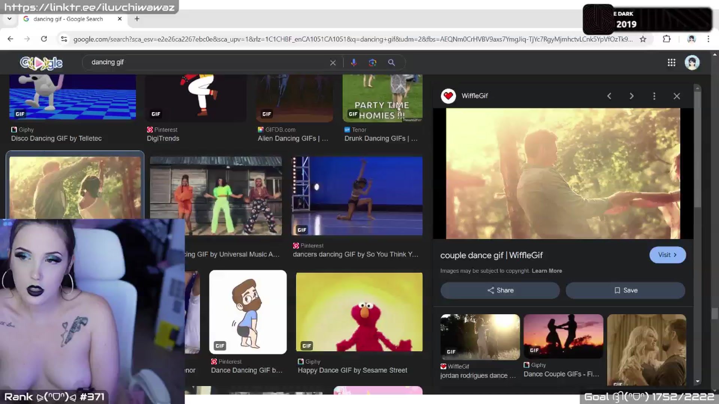Viewport: 719px width, 404px height.
Task: Click the Visit button
Action: coord(667,255)
